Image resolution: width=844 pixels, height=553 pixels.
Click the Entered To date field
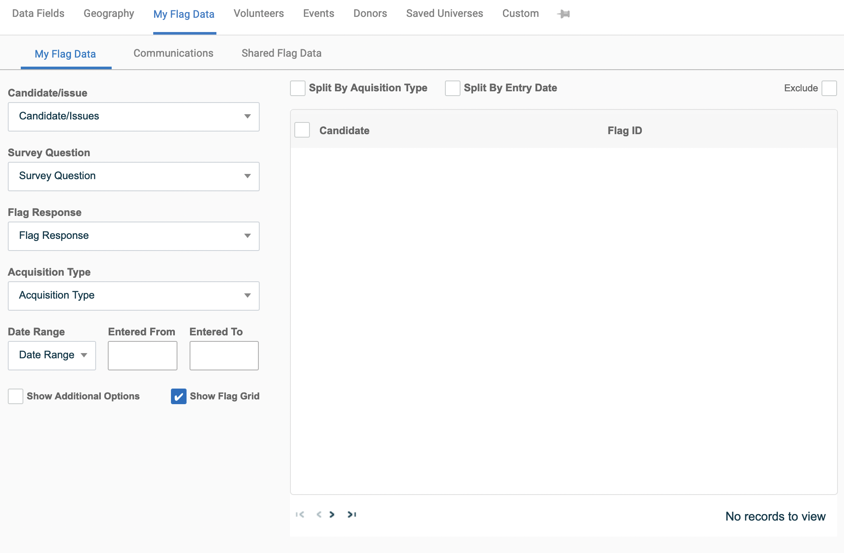click(224, 356)
